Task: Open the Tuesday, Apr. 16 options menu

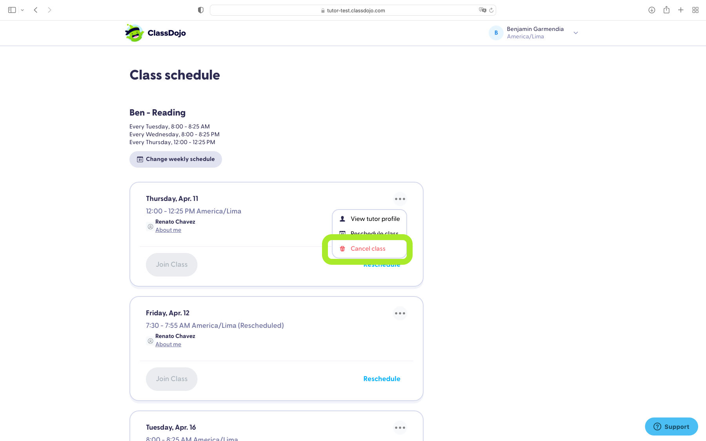Action: click(400, 428)
